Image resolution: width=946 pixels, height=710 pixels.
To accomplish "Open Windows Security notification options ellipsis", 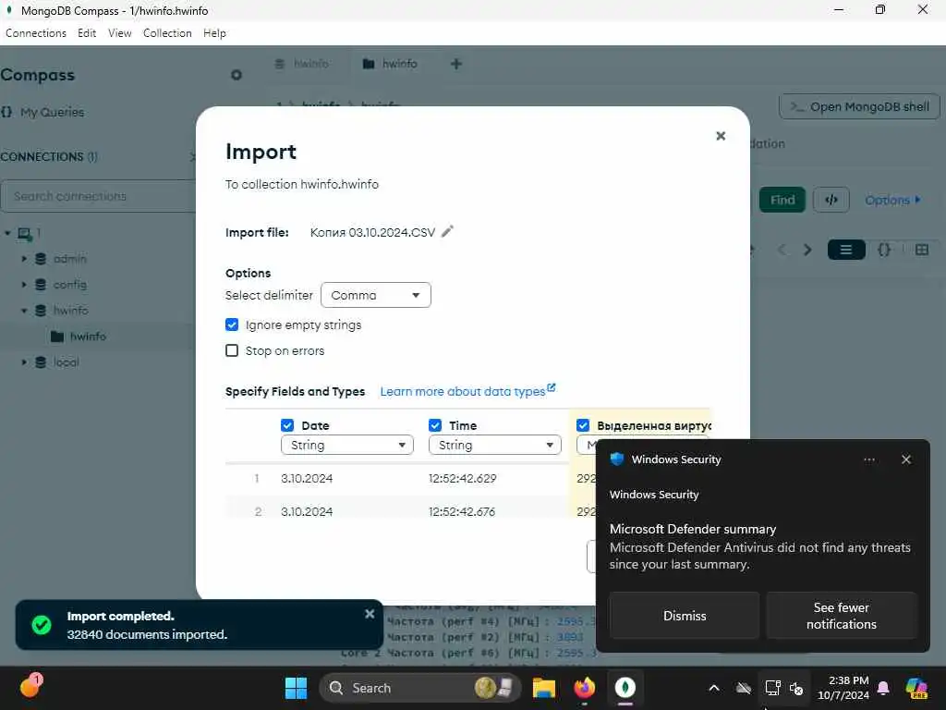I will pos(868,460).
